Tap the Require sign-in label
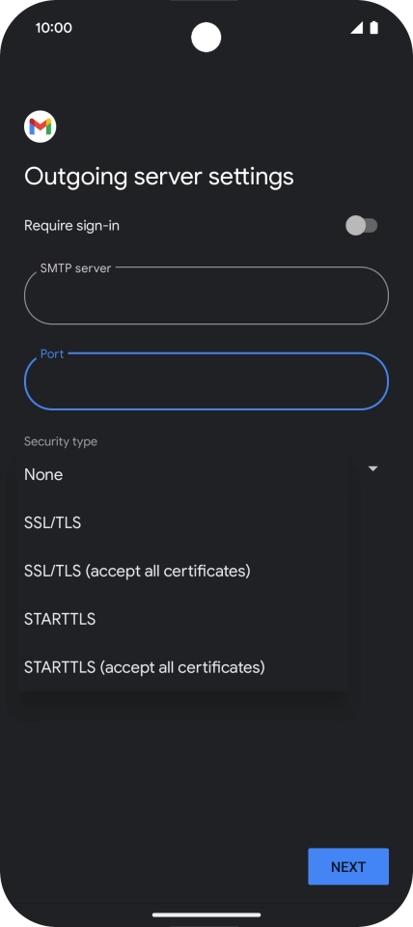The width and height of the screenshot is (413, 927). [x=71, y=225]
